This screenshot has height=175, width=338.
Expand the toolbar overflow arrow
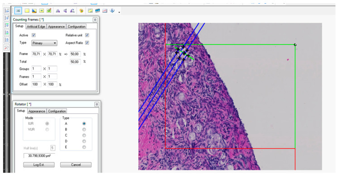coord(119,12)
